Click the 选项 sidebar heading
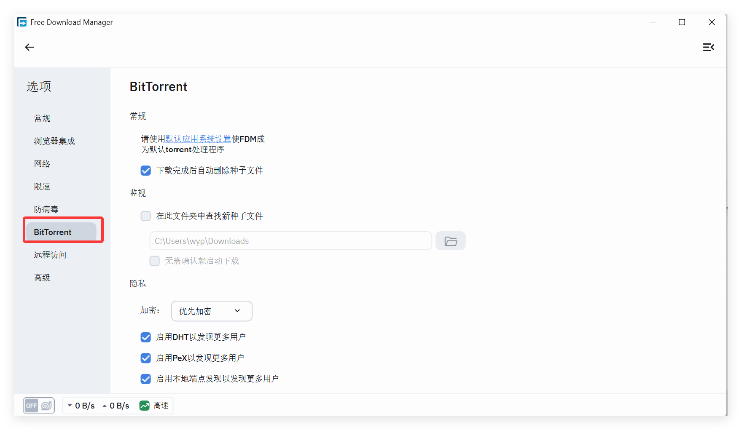Viewport: 742px width, 430px height. click(x=39, y=86)
